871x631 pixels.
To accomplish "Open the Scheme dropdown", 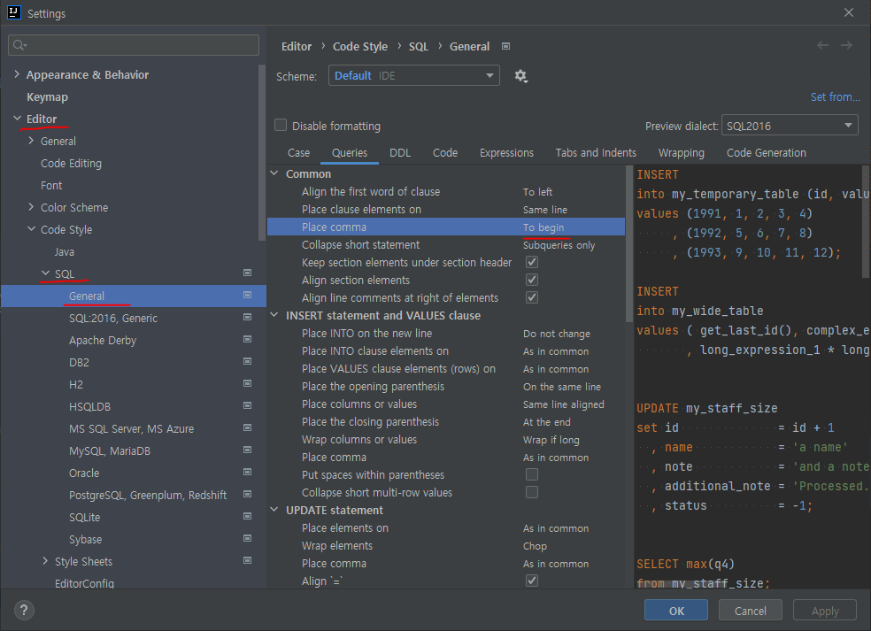I will click(x=414, y=75).
